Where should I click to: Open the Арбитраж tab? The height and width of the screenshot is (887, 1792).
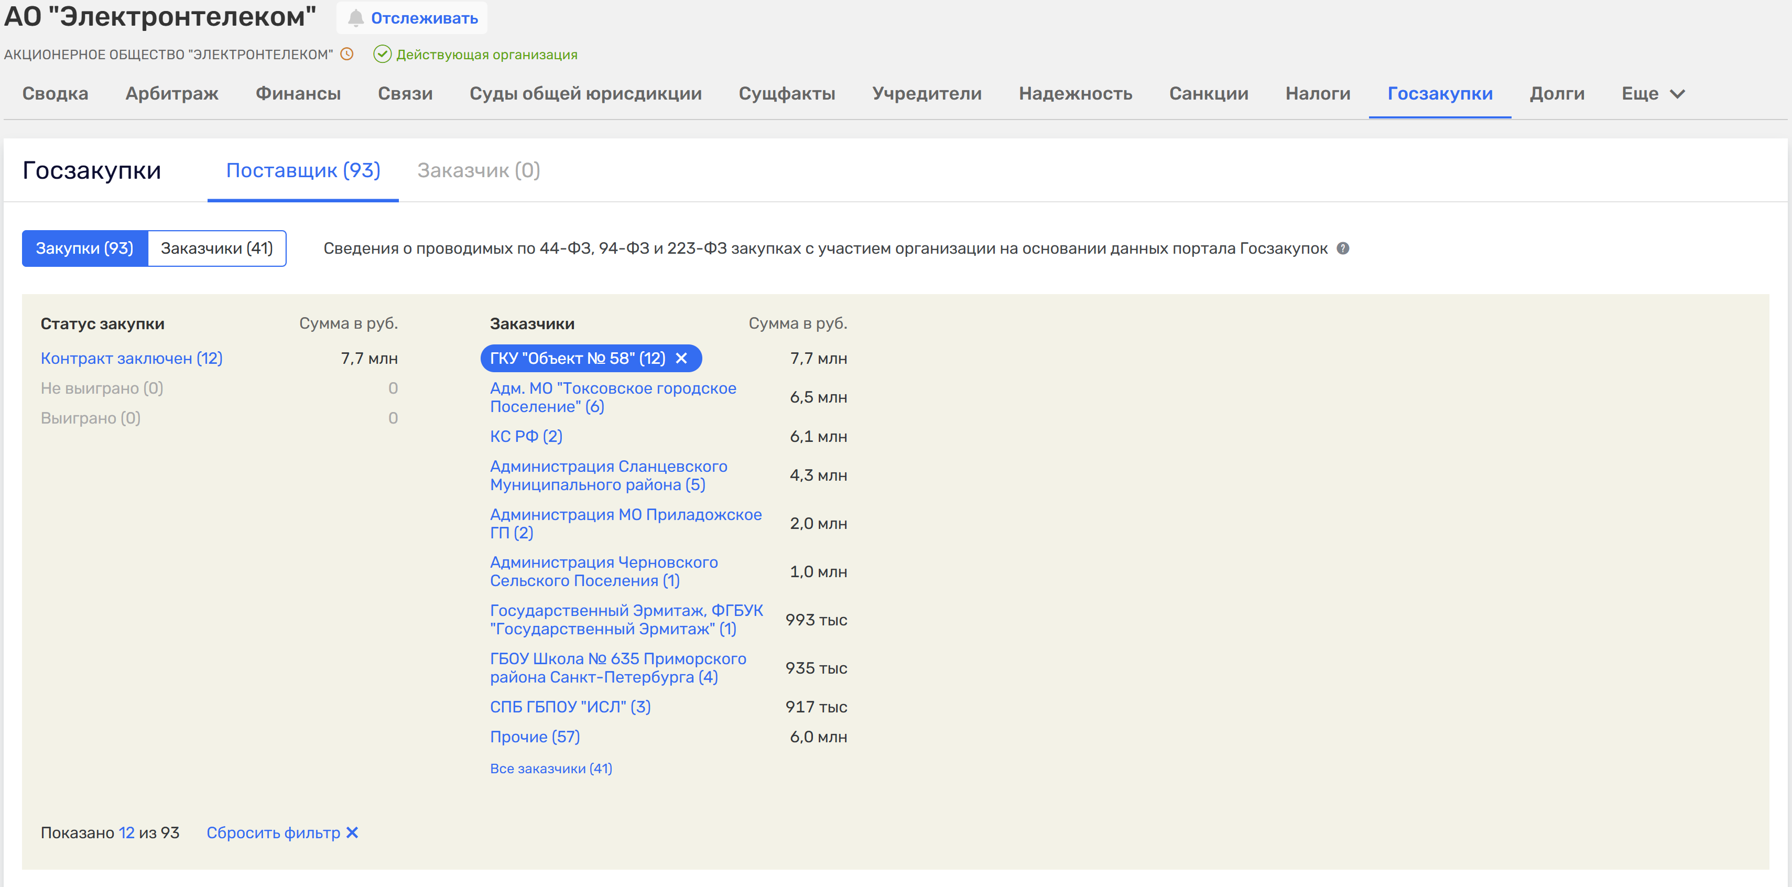pos(172,94)
